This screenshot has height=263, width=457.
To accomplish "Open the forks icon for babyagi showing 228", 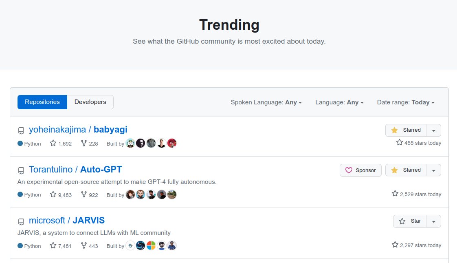I will [x=83, y=143].
